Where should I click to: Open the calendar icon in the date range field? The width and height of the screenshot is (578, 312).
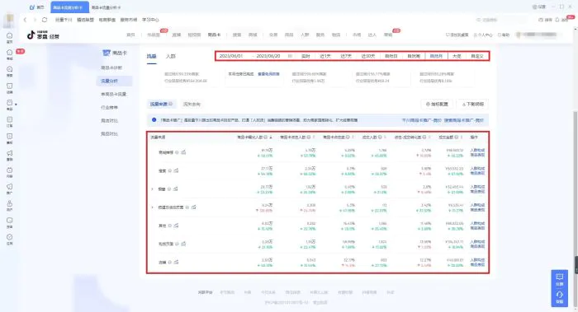(x=290, y=56)
